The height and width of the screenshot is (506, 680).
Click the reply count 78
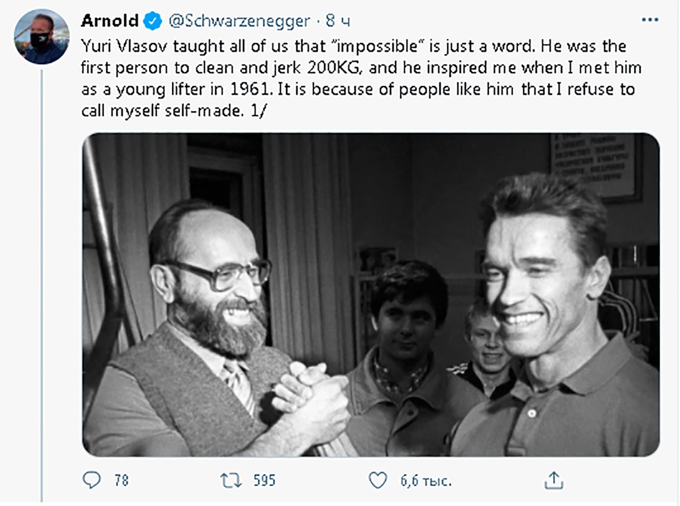point(122,481)
